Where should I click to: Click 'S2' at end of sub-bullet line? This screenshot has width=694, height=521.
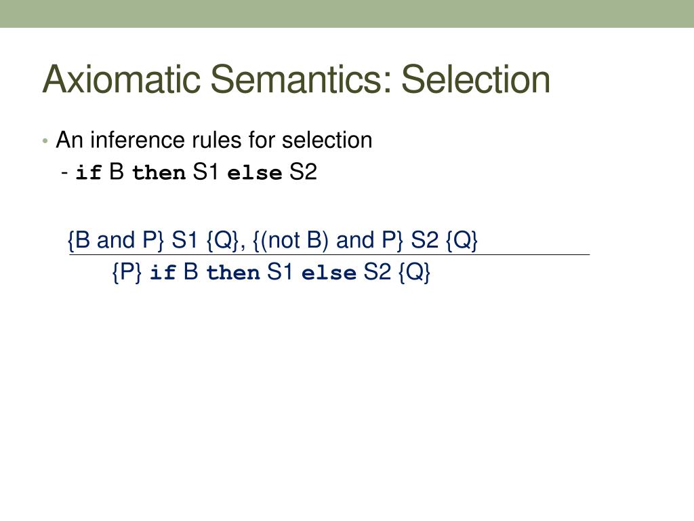coord(303,172)
